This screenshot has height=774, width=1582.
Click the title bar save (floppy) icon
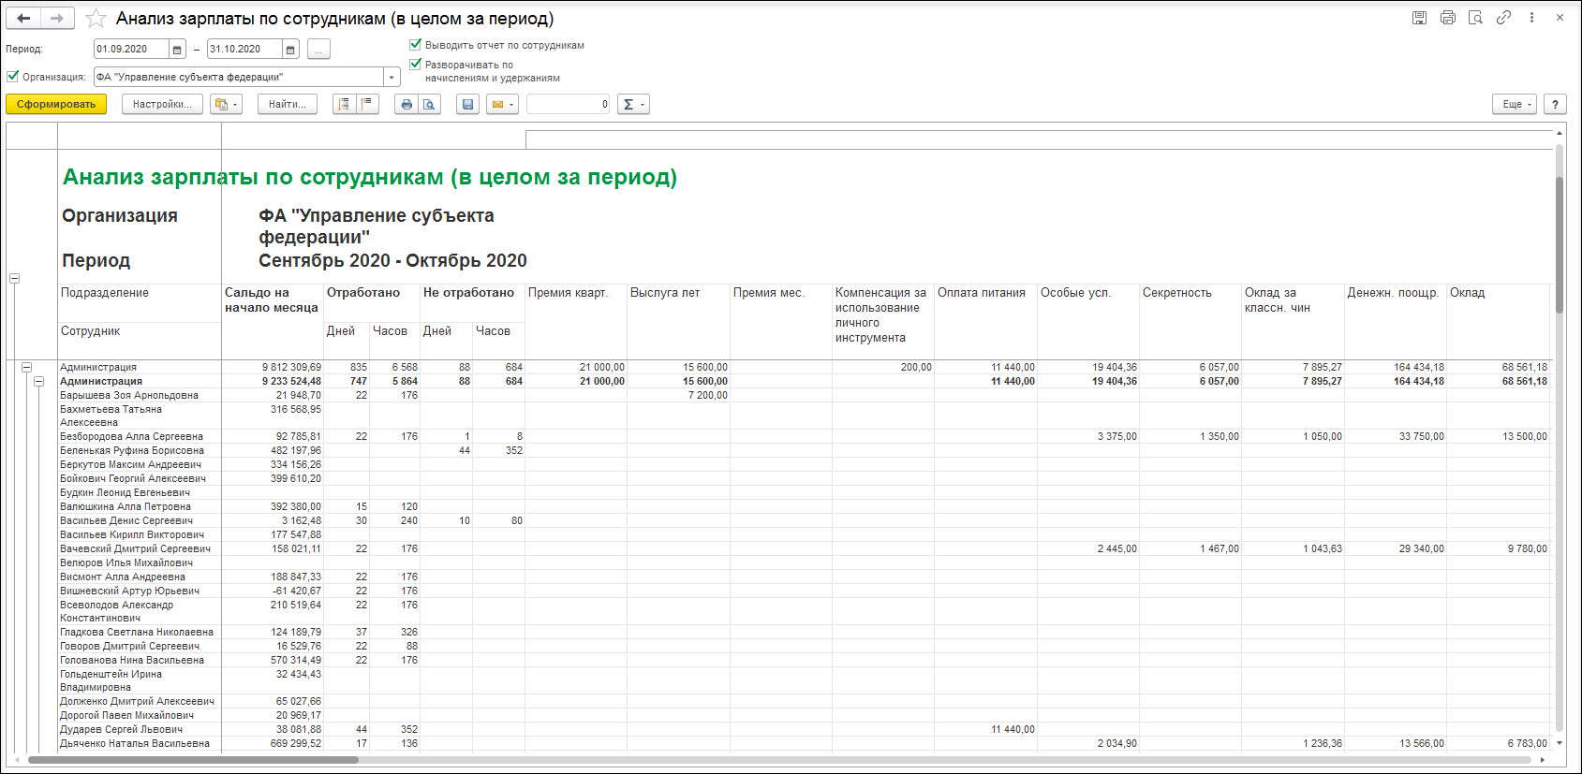(x=1420, y=18)
